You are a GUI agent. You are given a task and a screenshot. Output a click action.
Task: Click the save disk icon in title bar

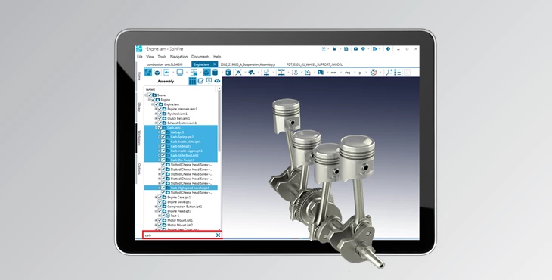click(x=346, y=49)
